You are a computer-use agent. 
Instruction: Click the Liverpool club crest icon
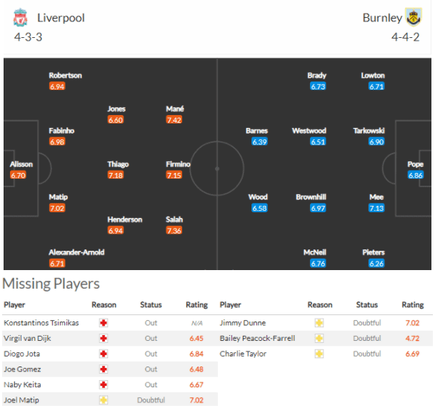21,17
